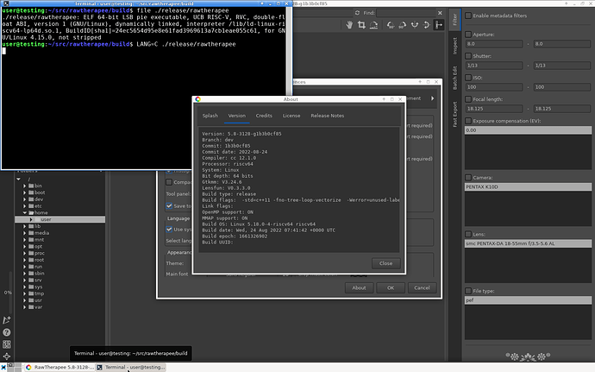Toggle Exposure compensation (EV) checkbox
Image resolution: width=595 pixels, height=372 pixels.
click(x=468, y=121)
